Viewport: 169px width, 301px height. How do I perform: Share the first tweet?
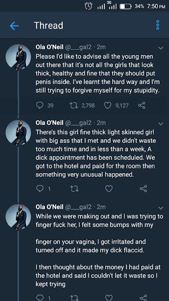(142, 105)
